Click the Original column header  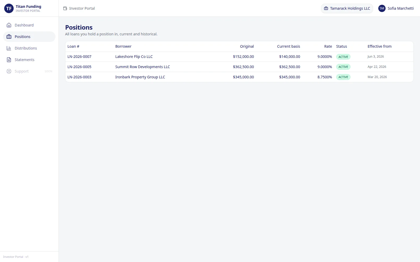click(247, 46)
